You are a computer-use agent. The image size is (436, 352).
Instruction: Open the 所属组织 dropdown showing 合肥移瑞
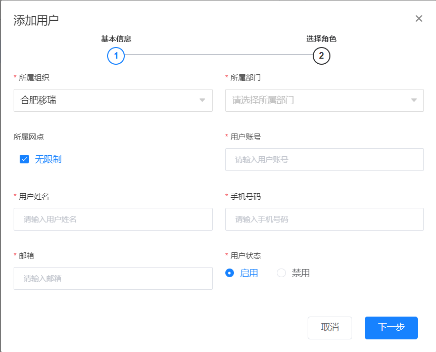(106, 100)
